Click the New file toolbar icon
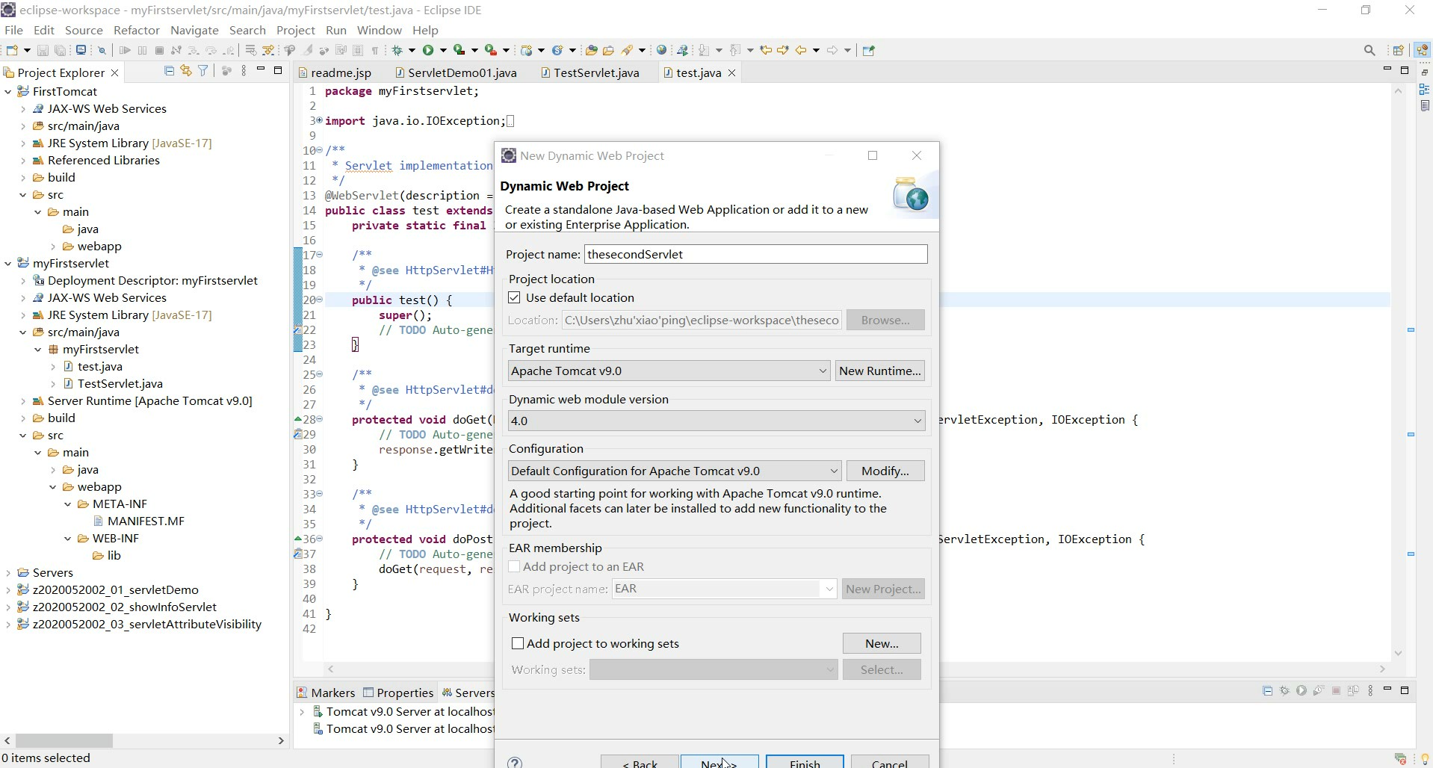 click(x=12, y=50)
